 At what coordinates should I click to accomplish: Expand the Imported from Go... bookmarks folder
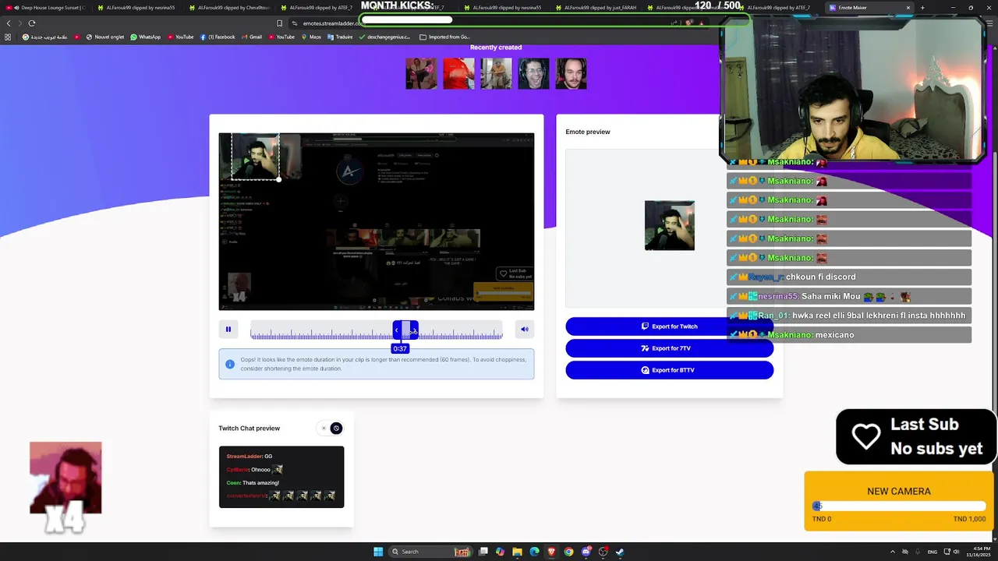pos(444,37)
